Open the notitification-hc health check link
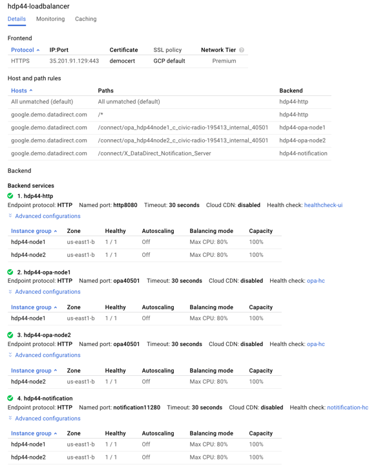This screenshot has width=389, height=471. click(x=347, y=408)
